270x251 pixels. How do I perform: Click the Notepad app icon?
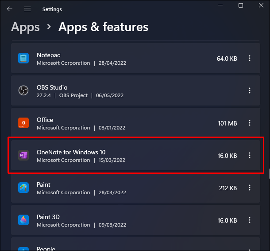pos(23,58)
